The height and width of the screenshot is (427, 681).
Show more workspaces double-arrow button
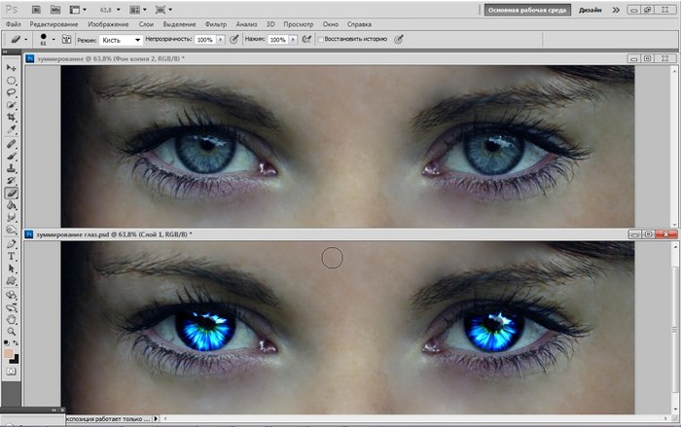coord(616,10)
